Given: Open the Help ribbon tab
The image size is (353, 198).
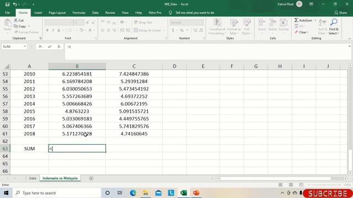Looking at the screenshot, I should 138,13.
